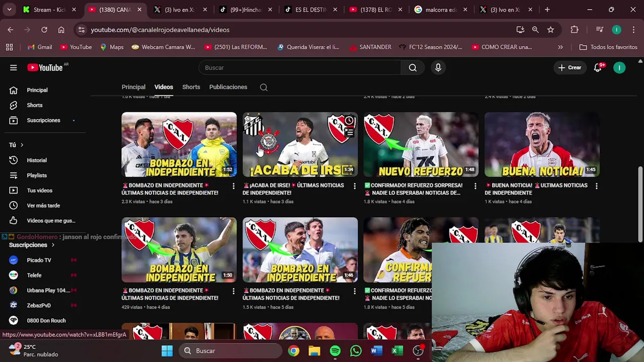
Task: Open Chrome extensions puzzle icon
Action: [x=574, y=30]
